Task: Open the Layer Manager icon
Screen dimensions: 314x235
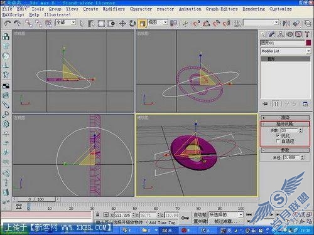Action: [x=308, y=23]
